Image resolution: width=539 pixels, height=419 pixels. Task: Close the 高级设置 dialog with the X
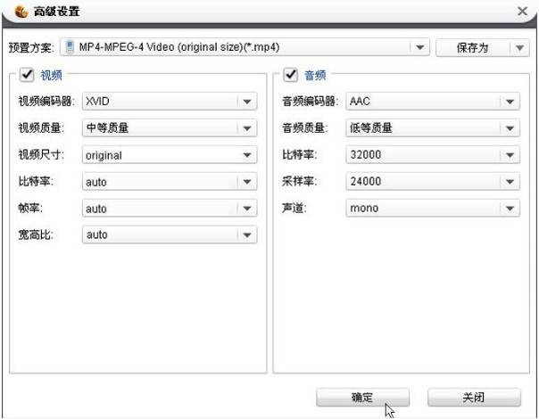tap(523, 12)
